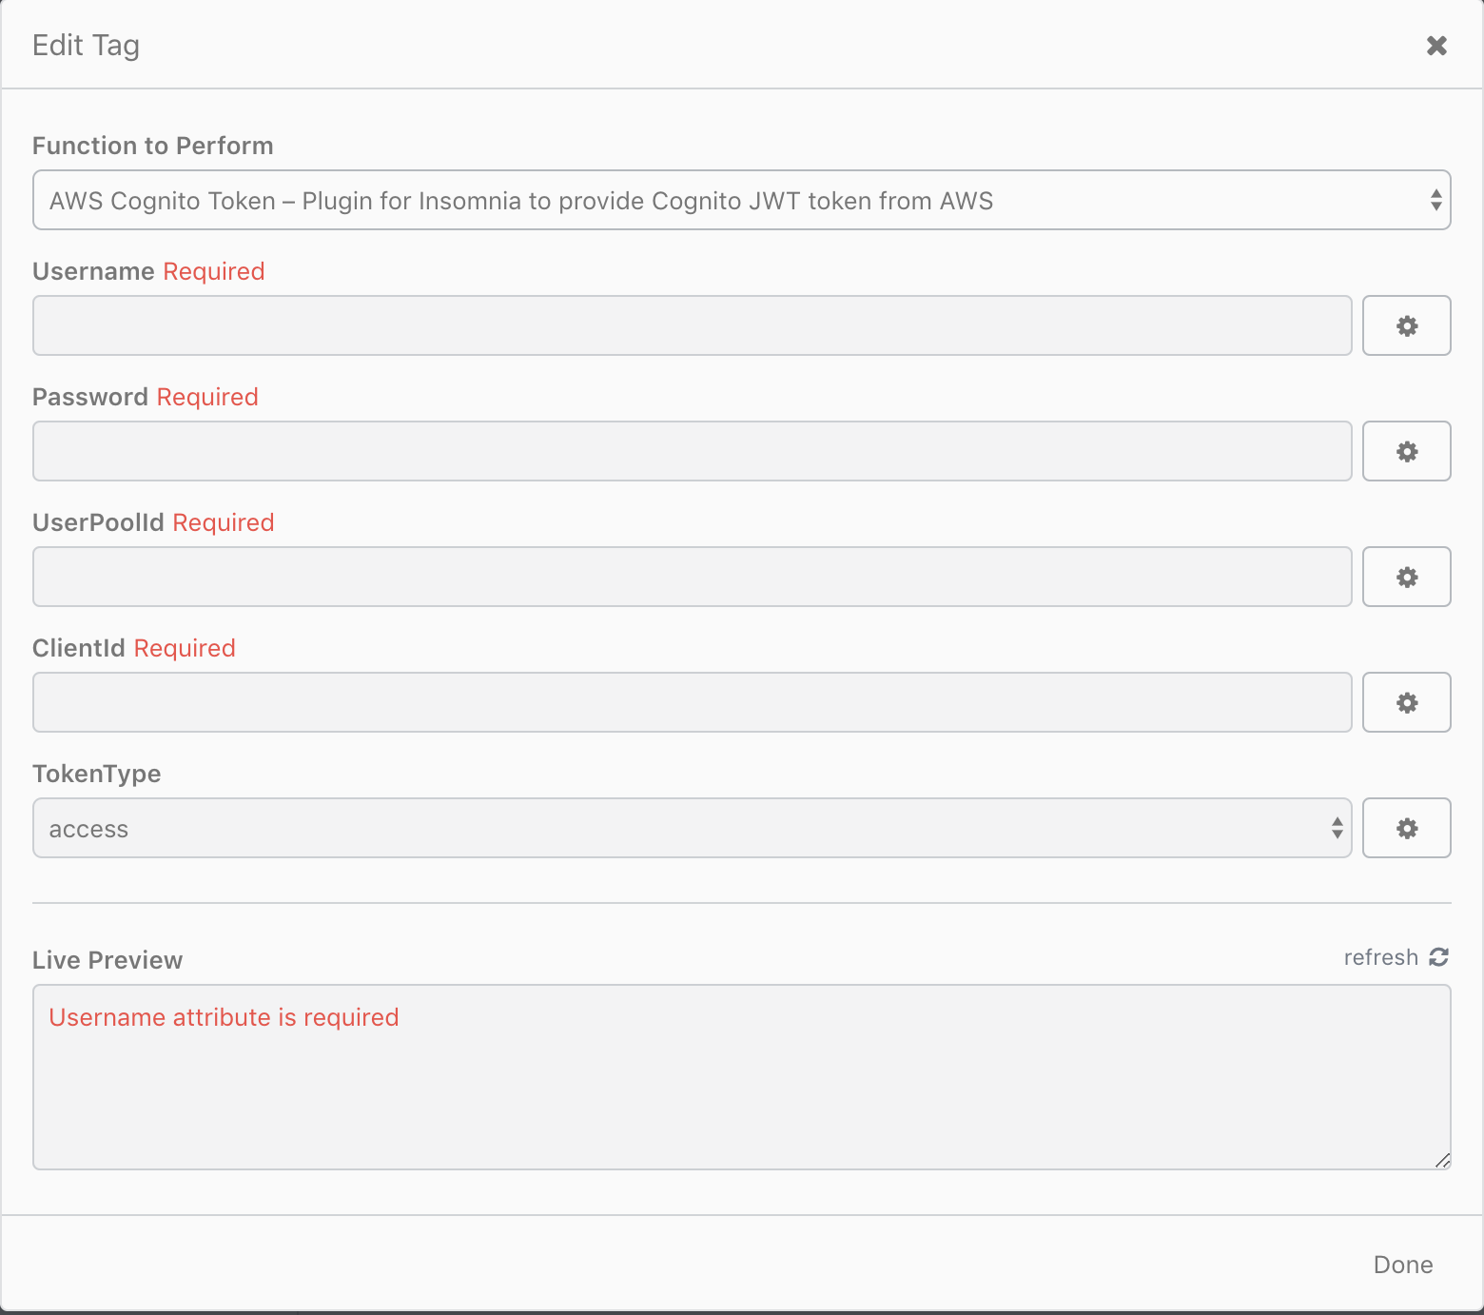Image resolution: width=1484 pixels, height=1315 pixels.
Task: Click the Live Preview resize handle
Action: tap(1442, 1161)
